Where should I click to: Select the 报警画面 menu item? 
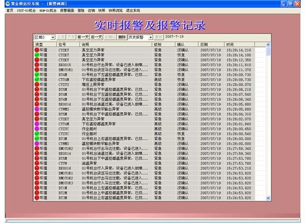67,10
